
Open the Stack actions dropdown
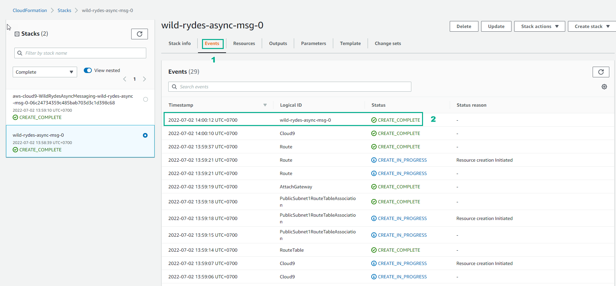(x=540, y=26)
